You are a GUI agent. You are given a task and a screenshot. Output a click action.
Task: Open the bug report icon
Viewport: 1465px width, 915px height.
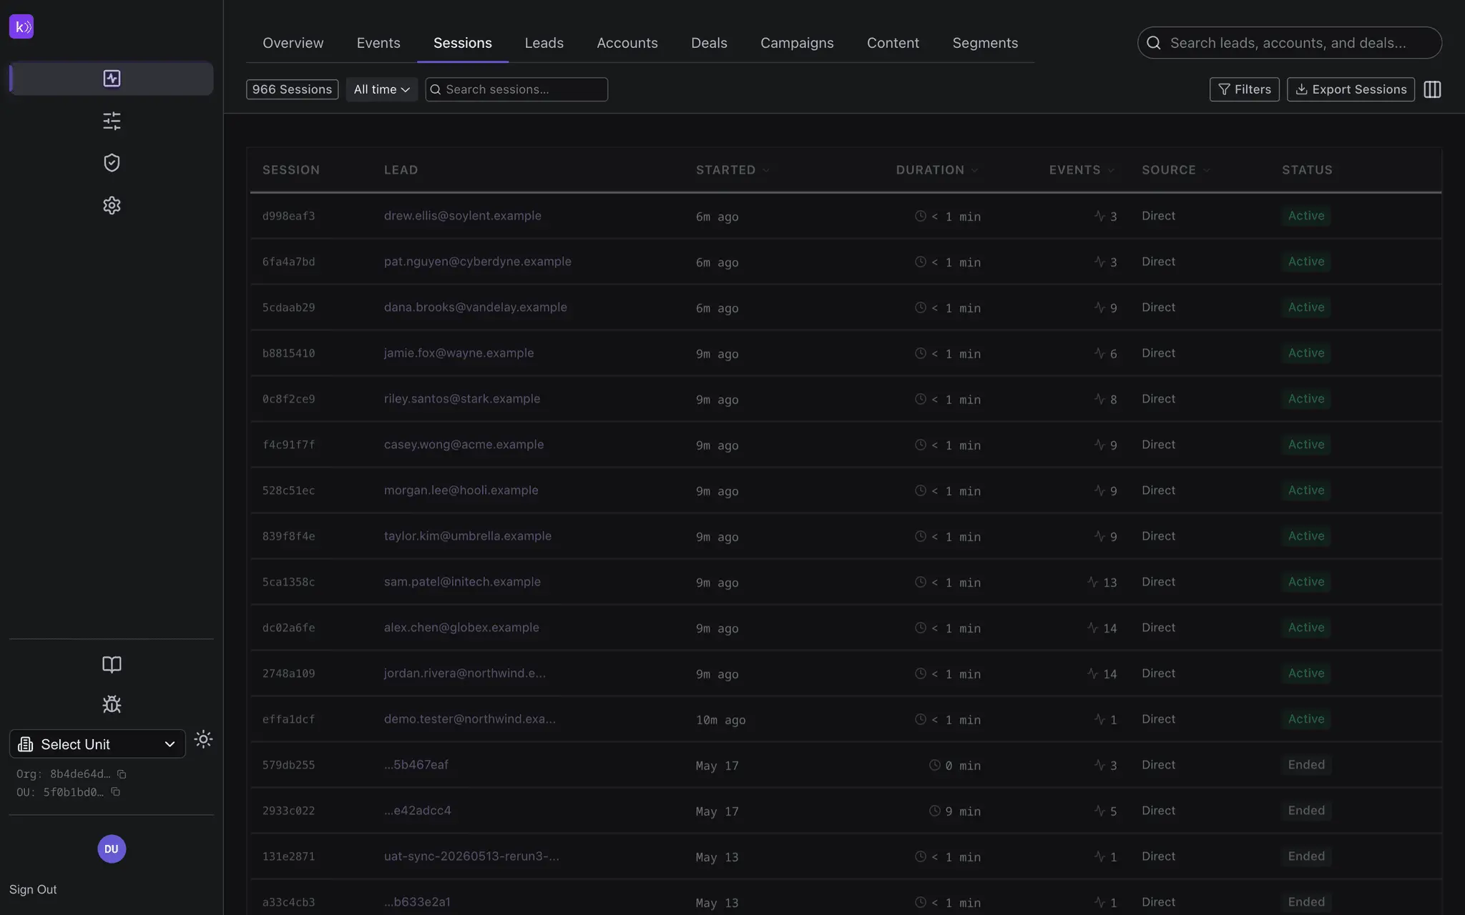112,704
